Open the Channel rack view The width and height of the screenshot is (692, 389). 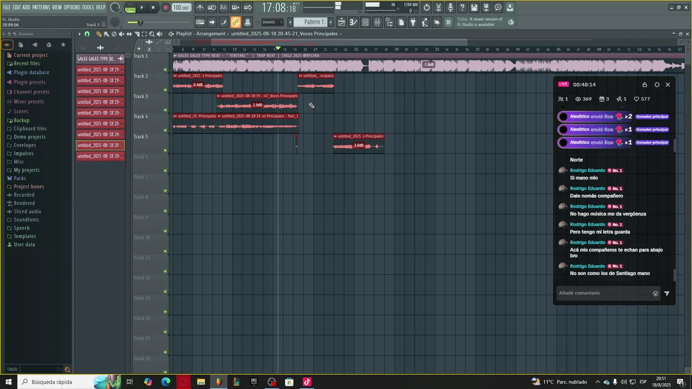(365, 22)
